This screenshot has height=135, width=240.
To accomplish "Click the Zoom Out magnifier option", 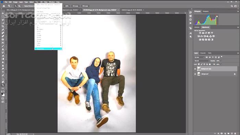I will 19,6.
